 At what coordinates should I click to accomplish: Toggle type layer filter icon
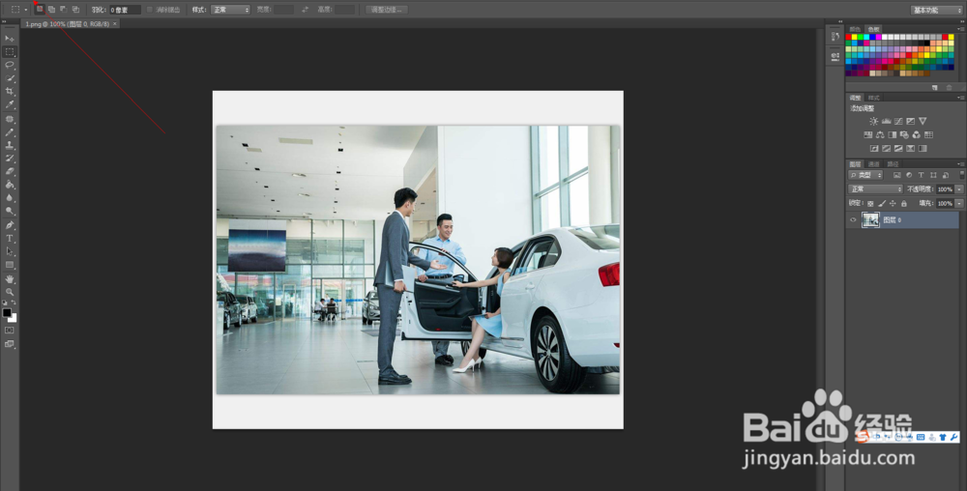click(921, 176)
